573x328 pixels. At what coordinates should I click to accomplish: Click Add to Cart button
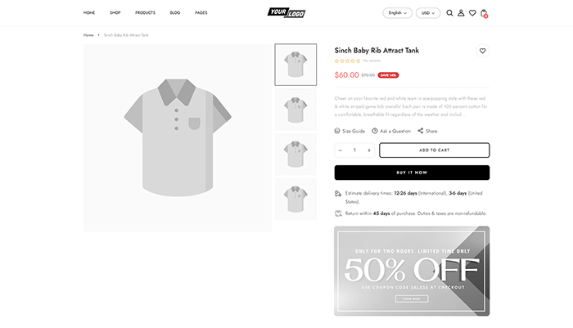pos(434,151)
